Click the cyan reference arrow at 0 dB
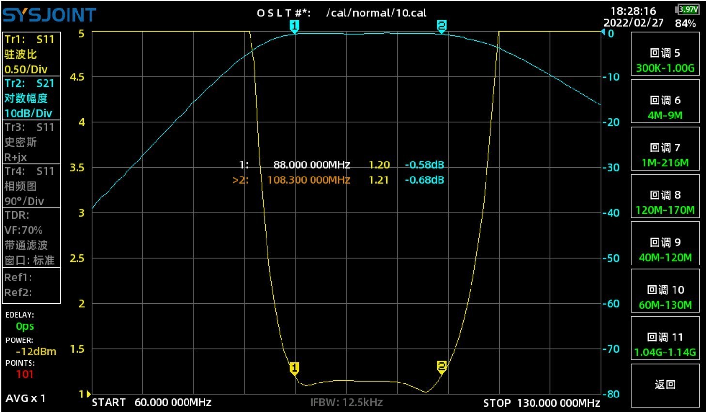Screen dimensions: 706x412 [603, 32]
